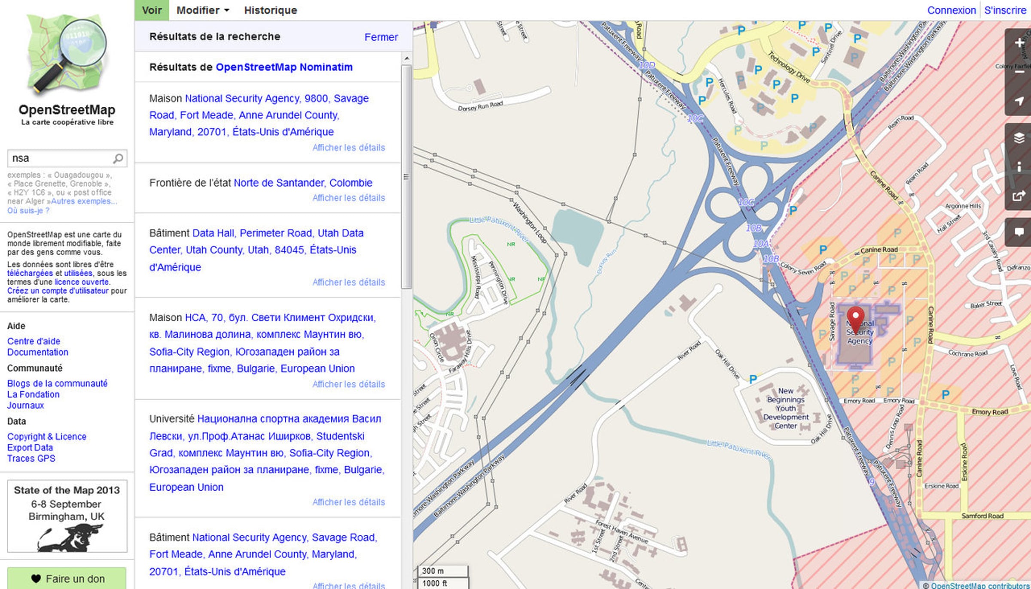The width and height of the screenshot is (1031, 589).
Task: Show details for Norte de Santander result
Action: (348, 198)
